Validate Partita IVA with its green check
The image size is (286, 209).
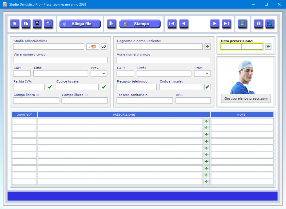[50, 87]
